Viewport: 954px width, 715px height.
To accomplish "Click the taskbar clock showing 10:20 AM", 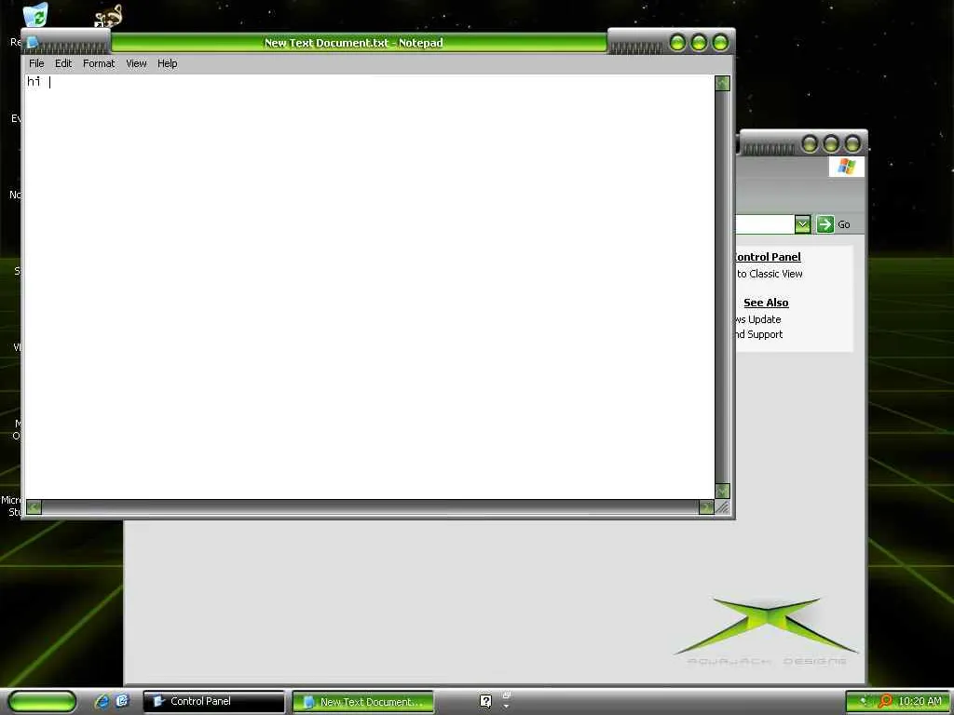I will [920, 701].
